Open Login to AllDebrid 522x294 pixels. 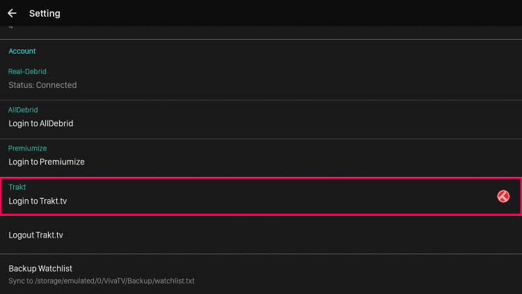[x=40, y=123]
